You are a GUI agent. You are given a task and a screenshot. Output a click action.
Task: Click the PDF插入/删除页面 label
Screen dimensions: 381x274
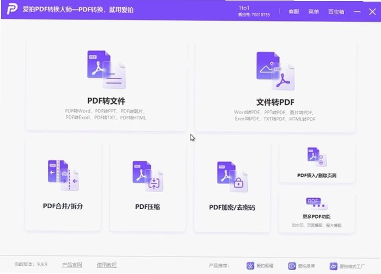[317, 176]
